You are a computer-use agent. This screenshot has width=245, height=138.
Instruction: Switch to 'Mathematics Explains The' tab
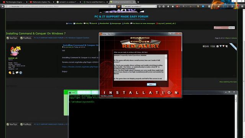coord(41,2)
